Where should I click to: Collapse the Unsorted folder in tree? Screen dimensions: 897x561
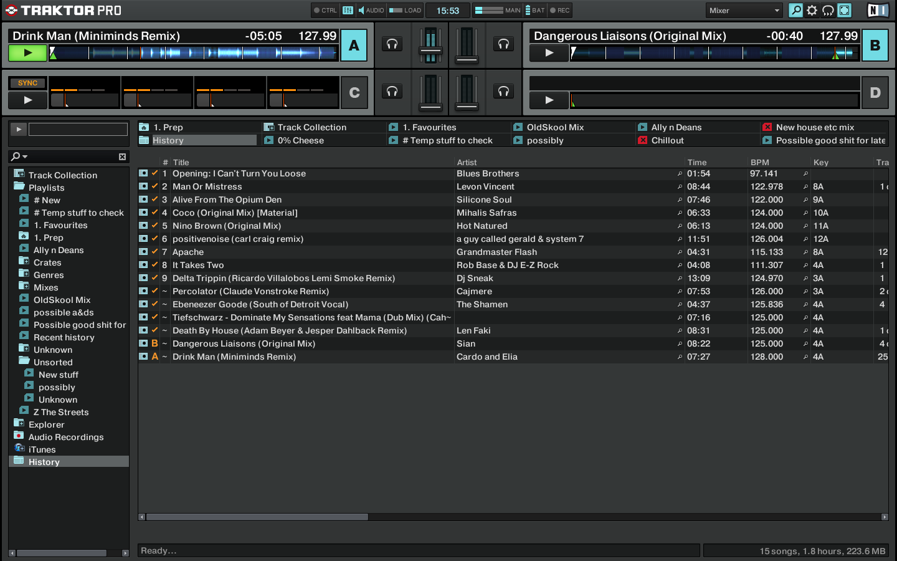pos(24,361)
